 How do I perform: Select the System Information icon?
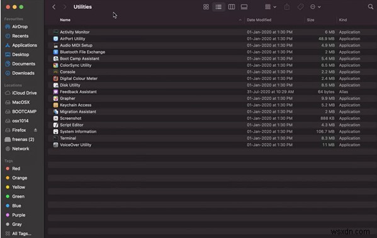[x=55, y=132]
